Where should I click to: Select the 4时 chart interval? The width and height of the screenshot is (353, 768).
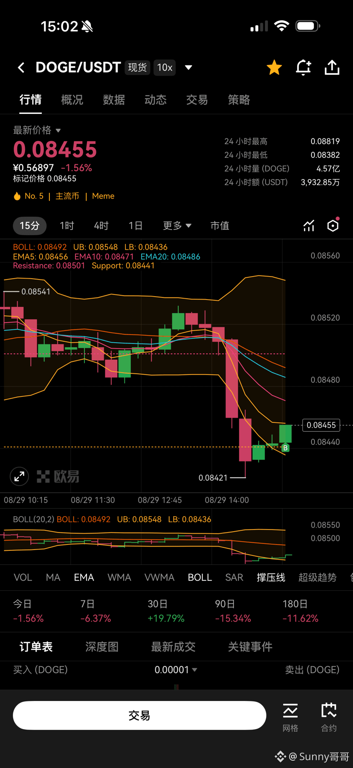pos(101,226)
